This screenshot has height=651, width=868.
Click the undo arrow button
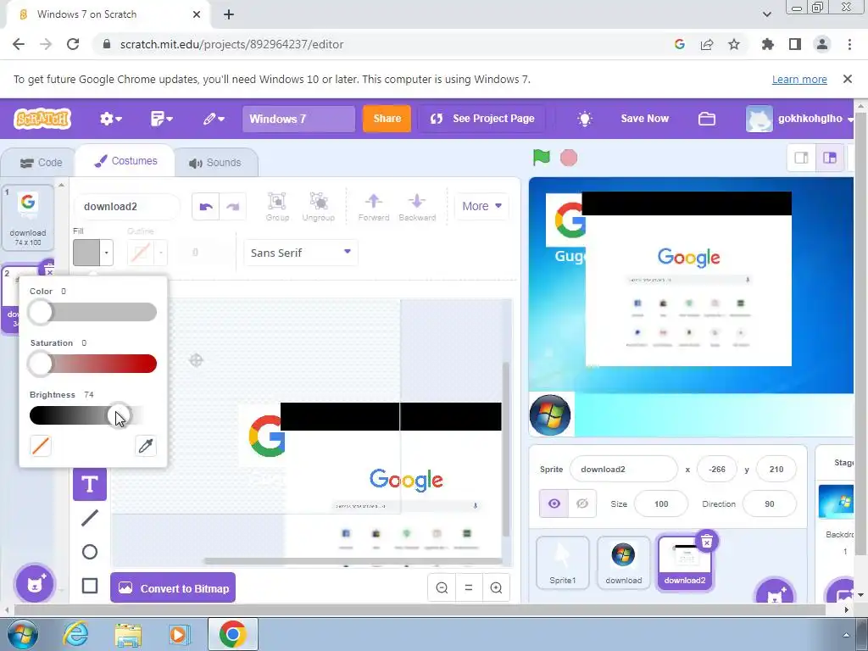[206, 207]
